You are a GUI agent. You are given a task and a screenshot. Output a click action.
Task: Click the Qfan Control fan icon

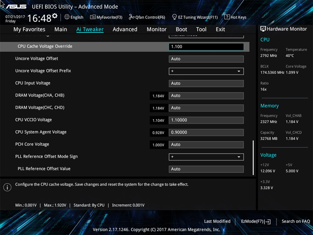point(131,17)
